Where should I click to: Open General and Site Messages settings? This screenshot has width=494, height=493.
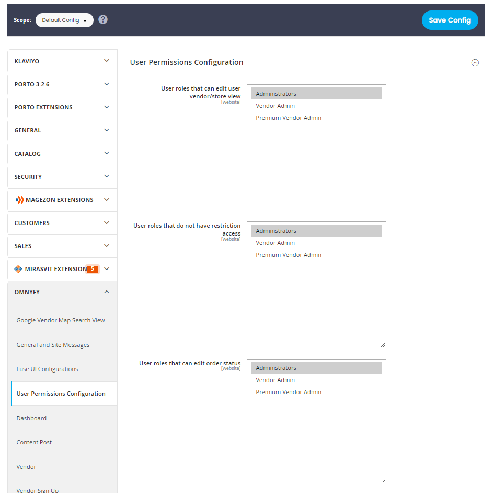tap(53, 345)
